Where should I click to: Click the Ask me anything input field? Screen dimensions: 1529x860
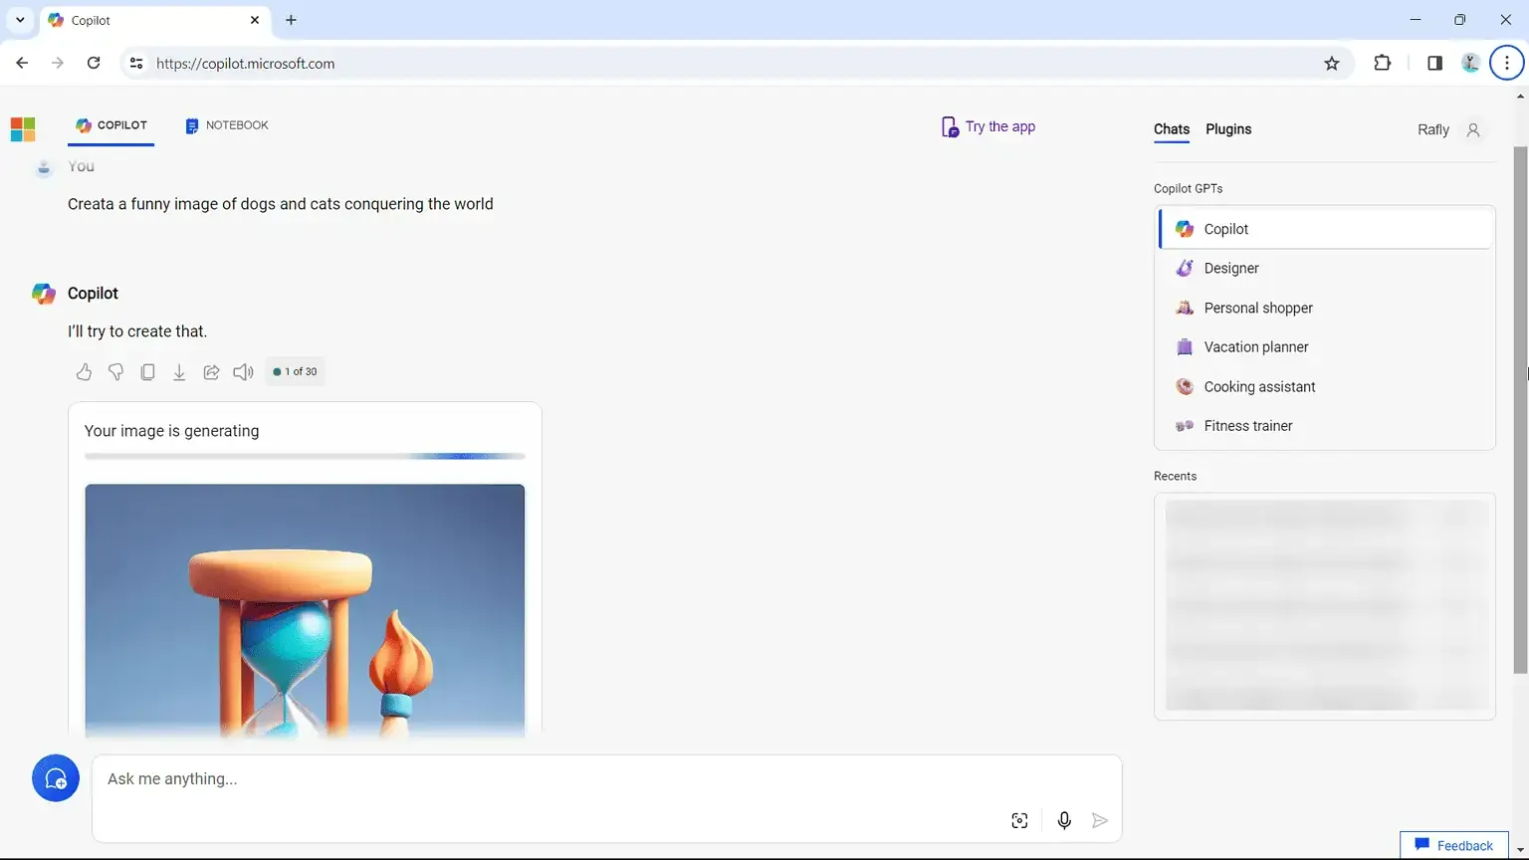[x=547, y=779]
